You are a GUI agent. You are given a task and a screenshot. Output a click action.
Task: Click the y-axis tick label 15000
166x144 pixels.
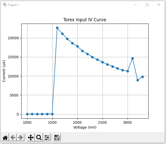pos(13,57)
